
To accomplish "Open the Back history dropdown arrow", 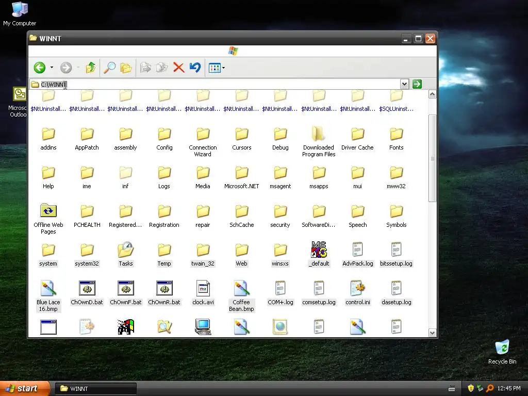I will coord(52,68).
